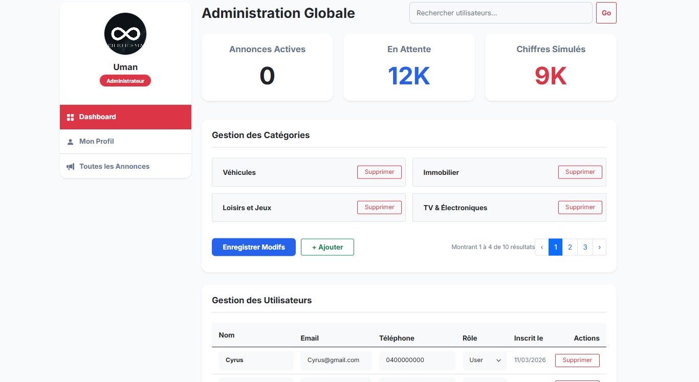Click the Annonces Actives stat card
This screenshot has width=699, height=382.
(267, 68)
